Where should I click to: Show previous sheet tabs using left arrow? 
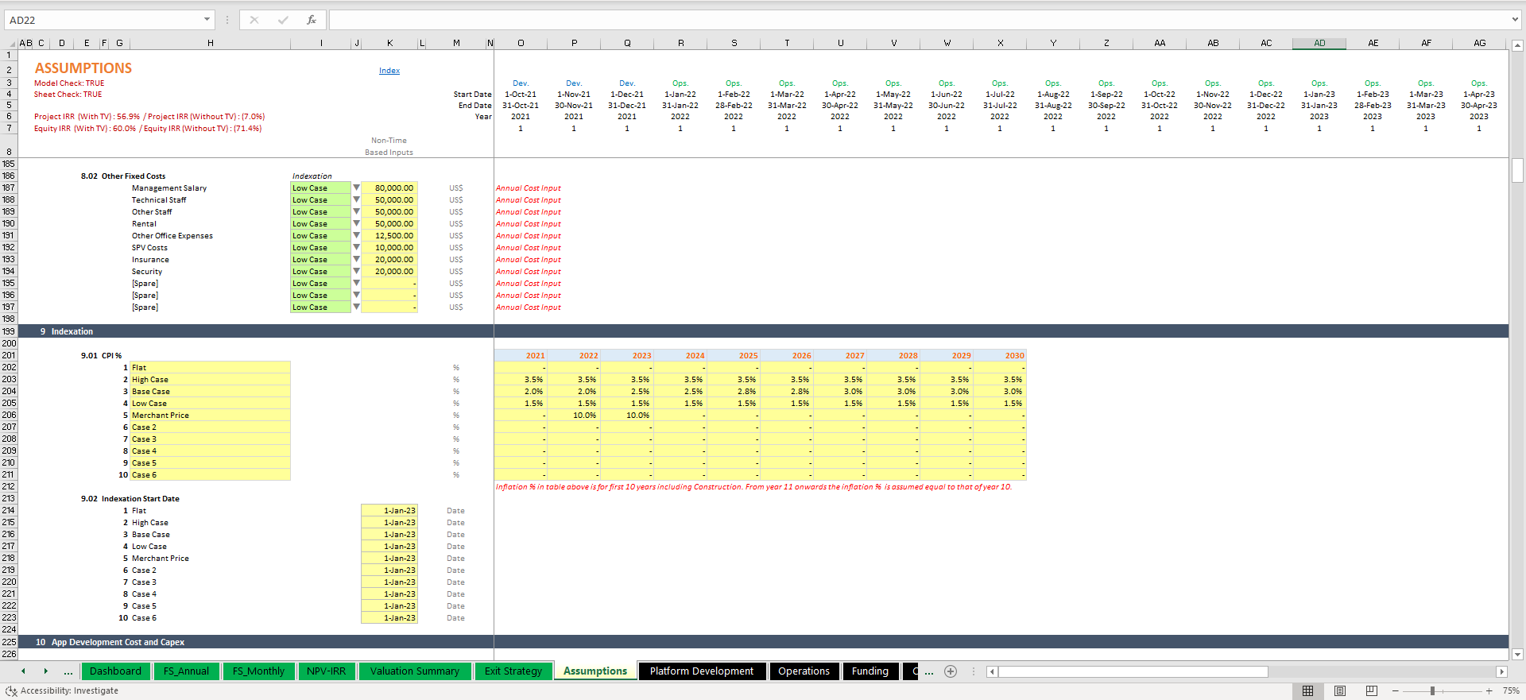(23, 671)
